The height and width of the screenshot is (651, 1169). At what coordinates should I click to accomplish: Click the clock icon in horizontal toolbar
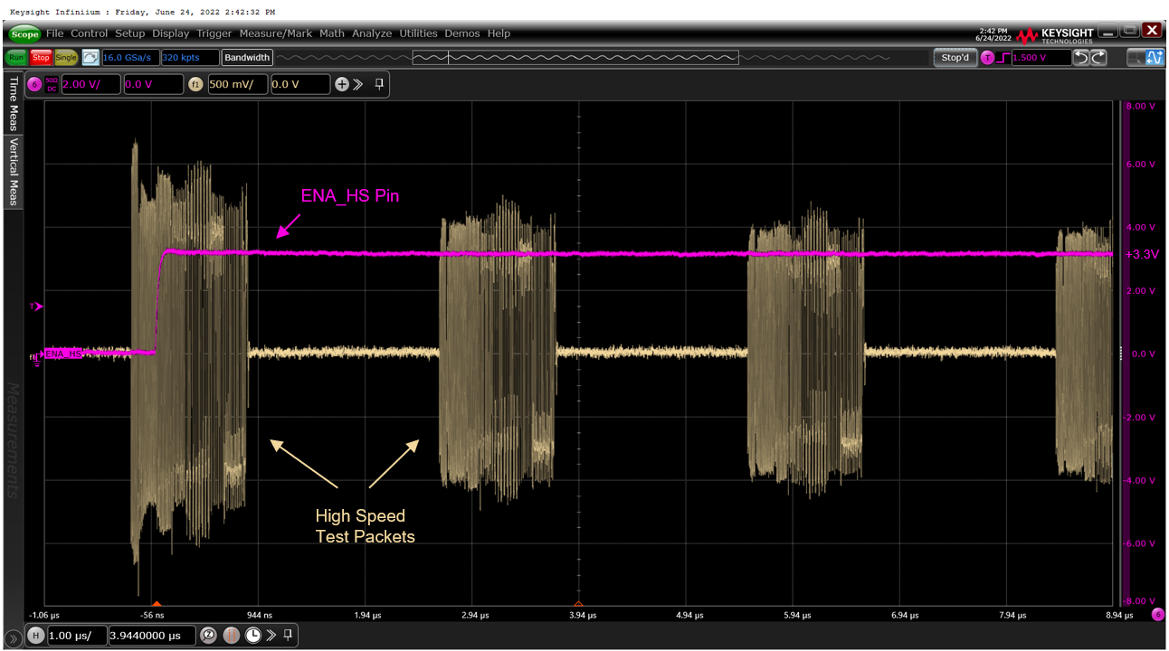pyautogui.click(x=253, y=636)
